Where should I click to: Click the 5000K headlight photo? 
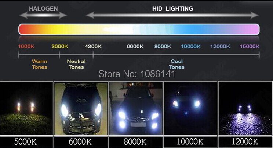(x=26, y=108)
